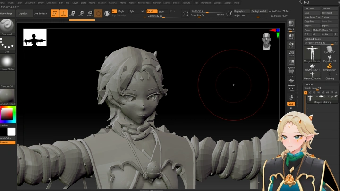This screenshot has width=340, height=191.
Task: Select V1 visibility set
Action: (306, 93)
